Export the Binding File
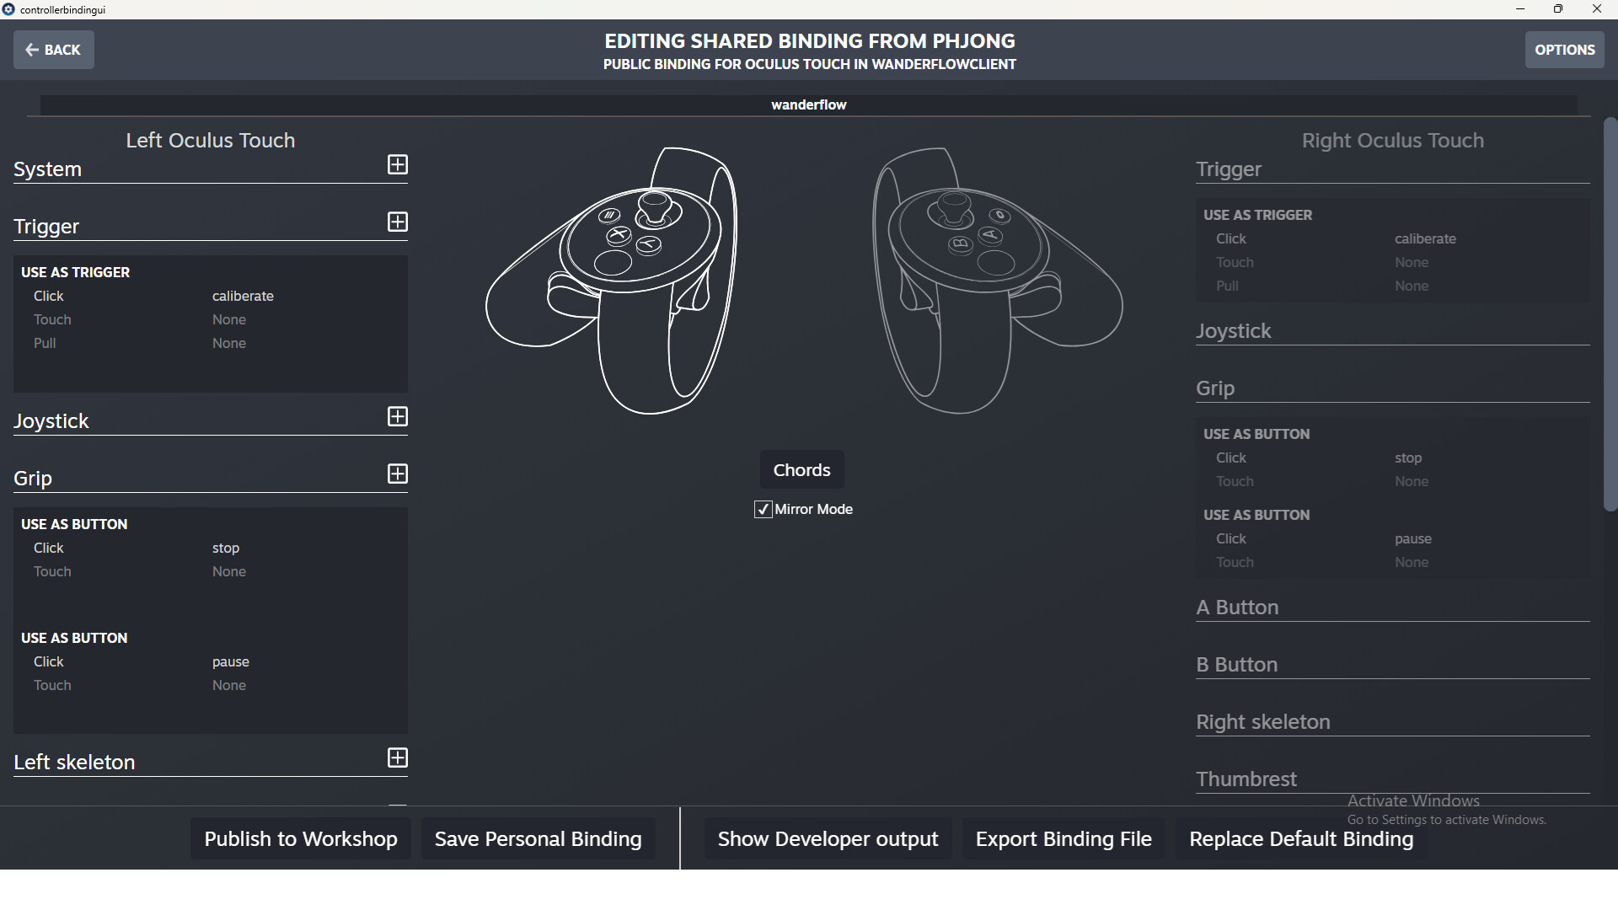The height and width of the screenshot is (910, 1618). coord(1063,838)
